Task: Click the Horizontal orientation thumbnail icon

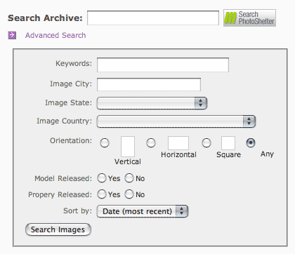Action: (x=178, y=143)
